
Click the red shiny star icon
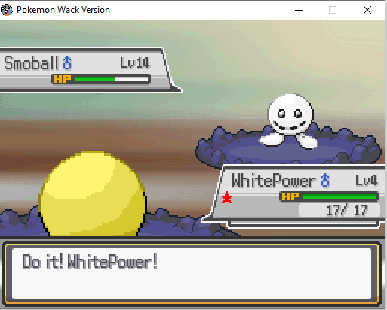[227, 197]
